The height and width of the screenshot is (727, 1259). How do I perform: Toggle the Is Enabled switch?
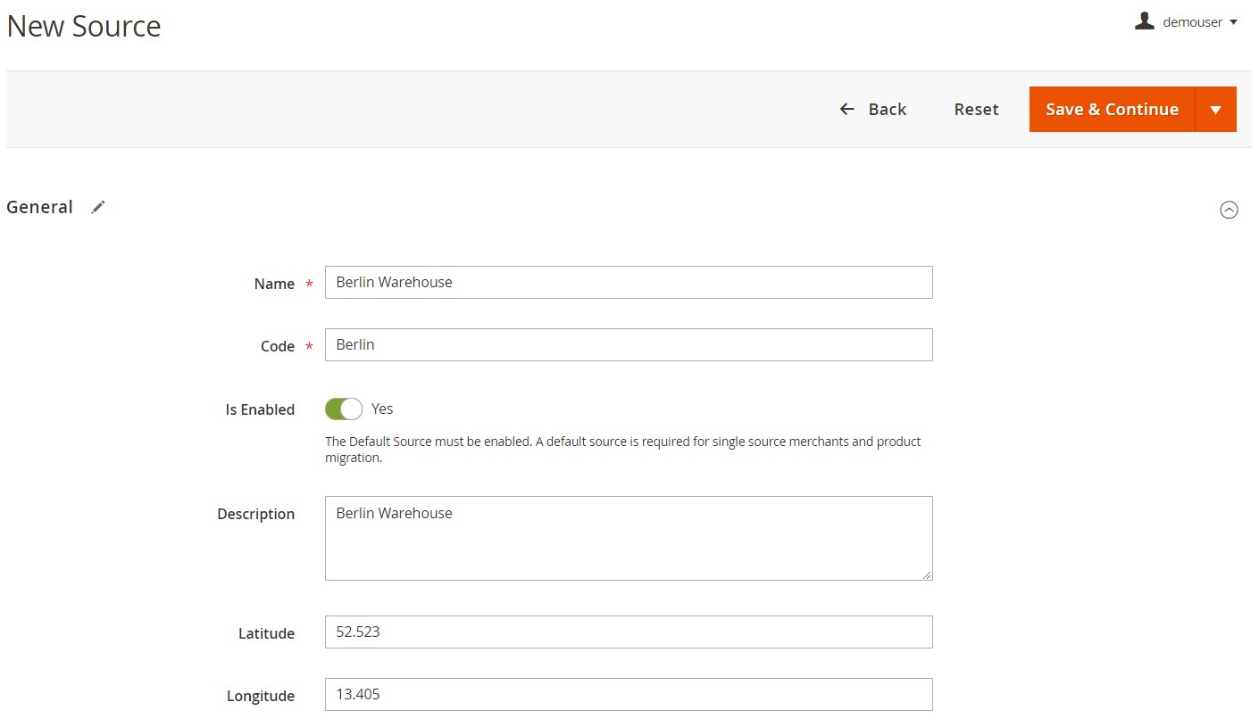344,409
